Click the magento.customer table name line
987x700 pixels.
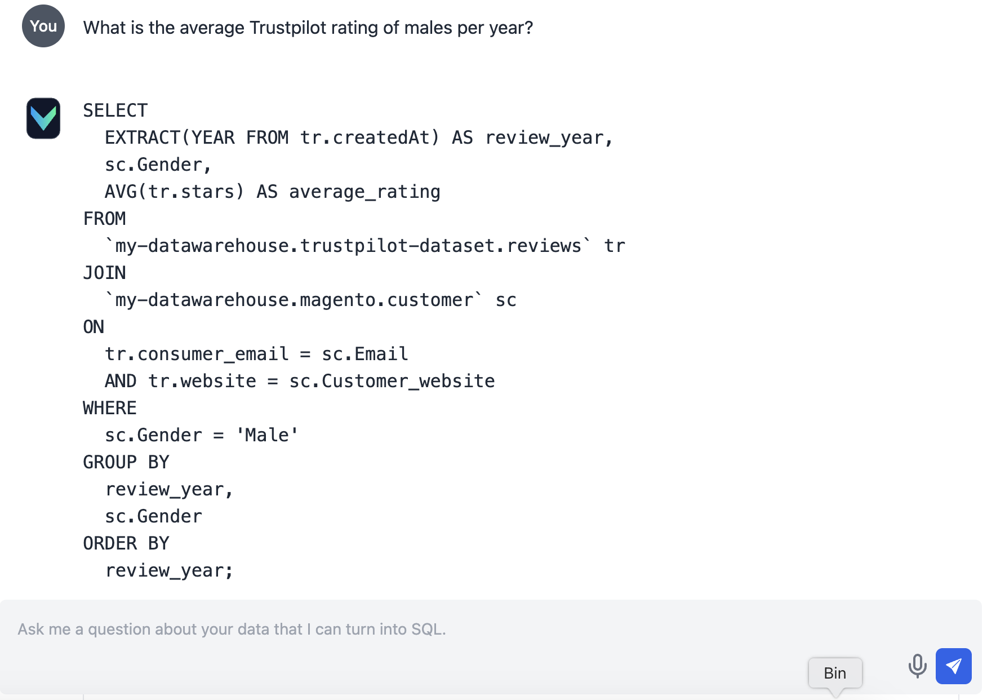point(310,300)
